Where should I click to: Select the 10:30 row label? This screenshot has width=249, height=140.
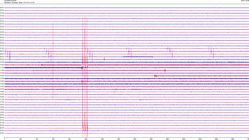(2, 65)
